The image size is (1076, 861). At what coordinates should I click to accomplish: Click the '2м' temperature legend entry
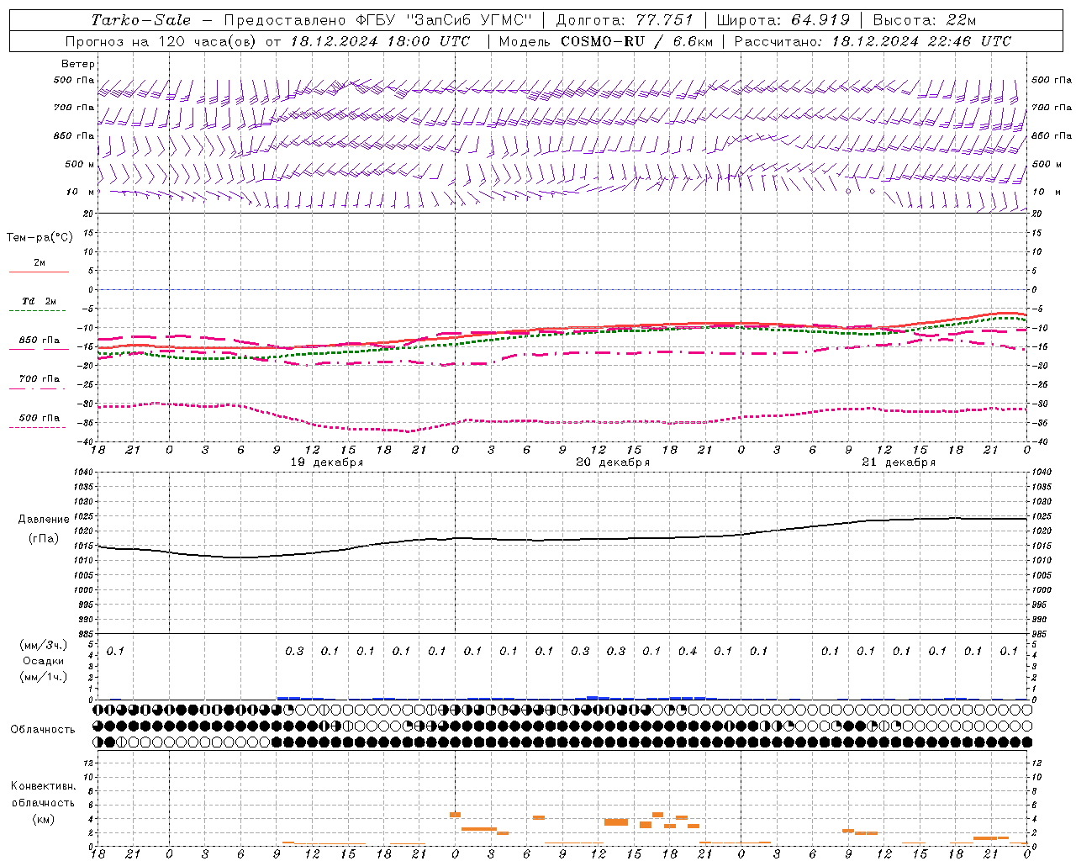pos(40,262)
